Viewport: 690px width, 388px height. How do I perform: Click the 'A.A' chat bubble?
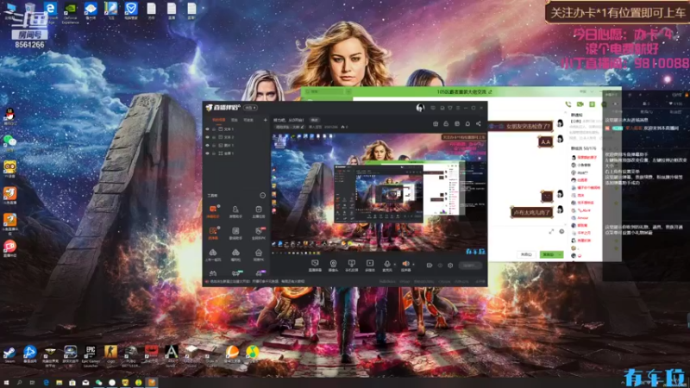click(546, 141)
